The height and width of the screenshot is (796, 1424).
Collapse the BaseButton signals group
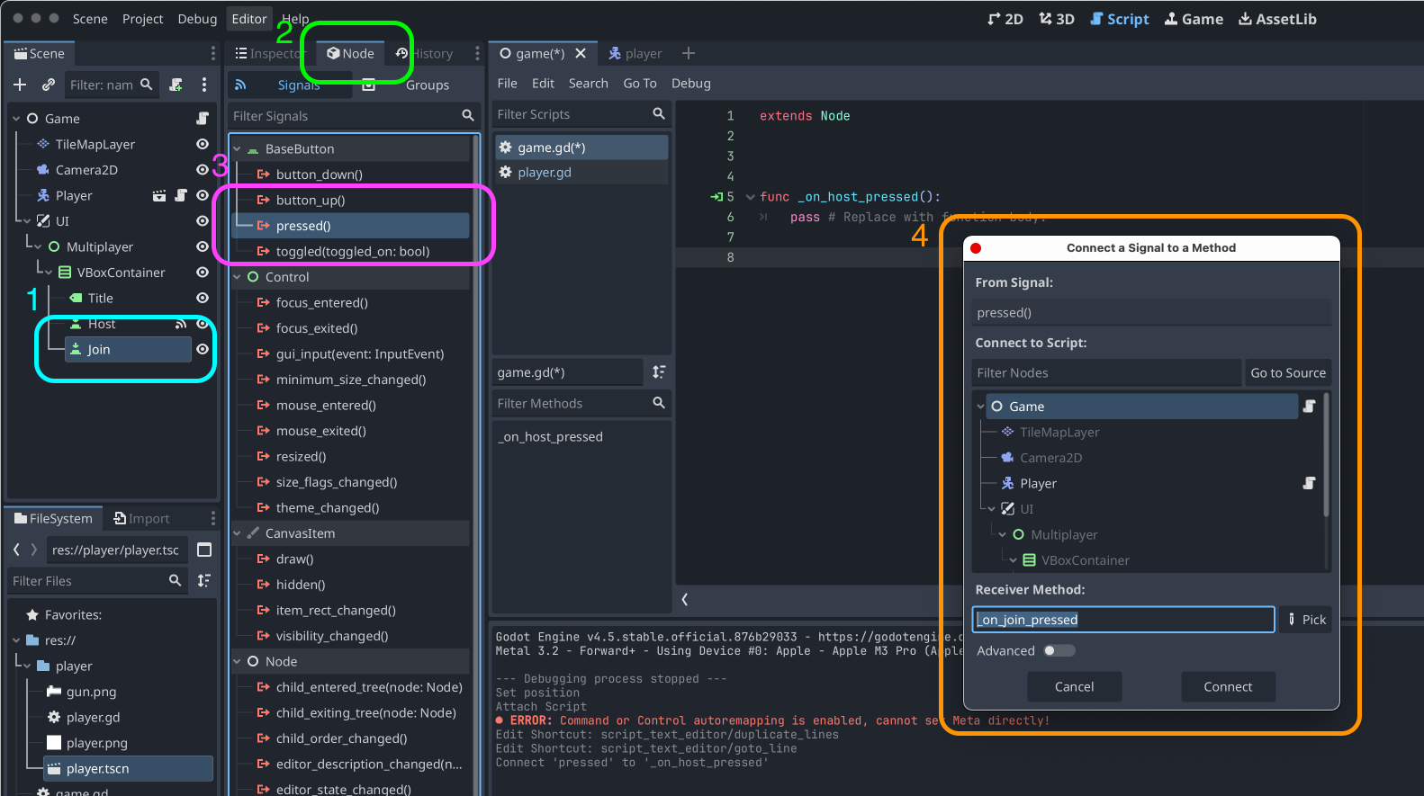(x=238, y=149)
